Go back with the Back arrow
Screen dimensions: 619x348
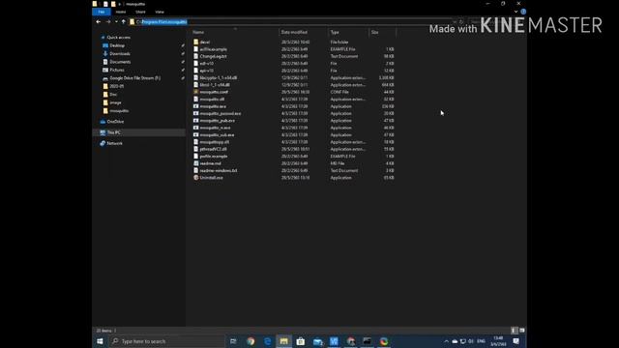(99, 21)
